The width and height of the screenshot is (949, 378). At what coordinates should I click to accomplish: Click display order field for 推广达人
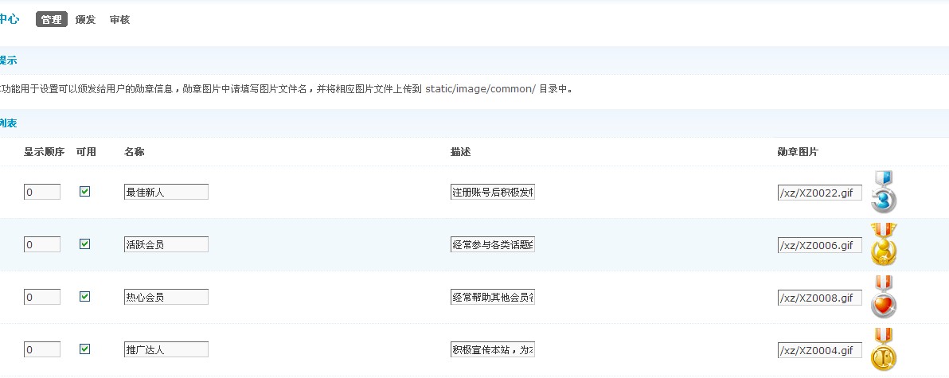[x=41, y=349]
